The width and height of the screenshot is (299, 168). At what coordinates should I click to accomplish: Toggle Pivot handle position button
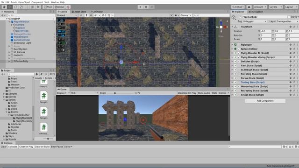[x=48, y=7]
